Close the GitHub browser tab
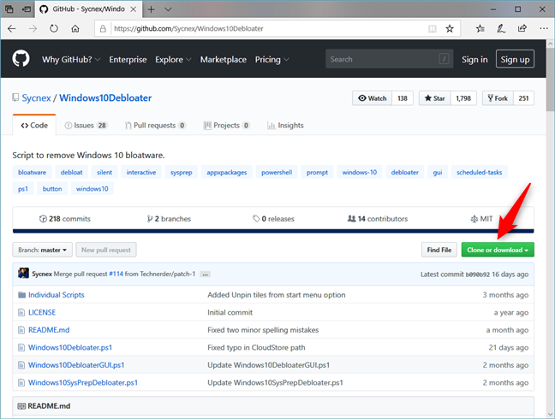The width and height of the screenshot is (555, 419). [x=134, y=9]
